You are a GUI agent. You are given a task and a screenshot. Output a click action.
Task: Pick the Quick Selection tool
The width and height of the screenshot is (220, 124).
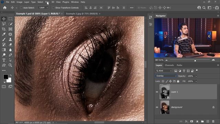pos(10,24)
